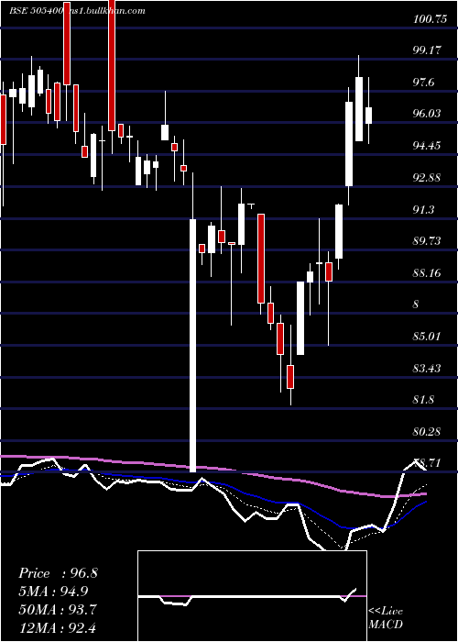Click the 78.71 price axis label
Image resolution: width=458 pixels, height=642 pixels.
[428, 463]
